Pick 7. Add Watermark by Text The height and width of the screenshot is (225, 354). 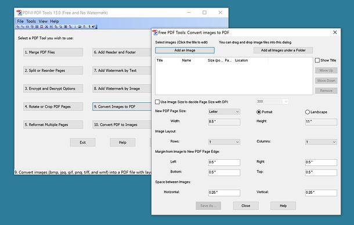pyautogui.click(x=122, y=71)
